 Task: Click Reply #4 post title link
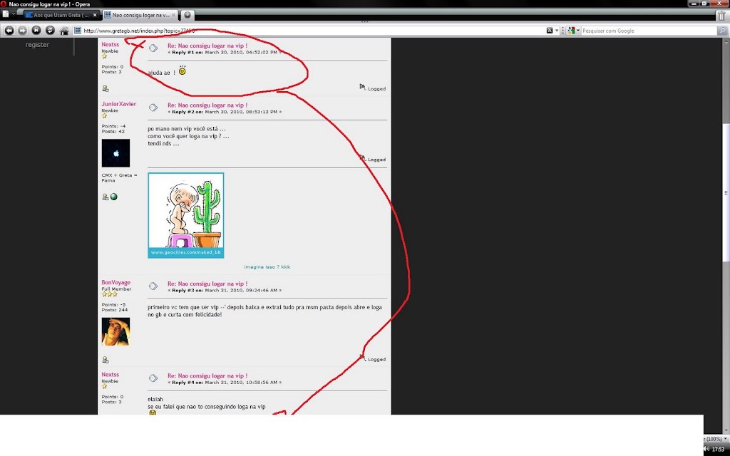pyautogui.click(x=207, y=375)
